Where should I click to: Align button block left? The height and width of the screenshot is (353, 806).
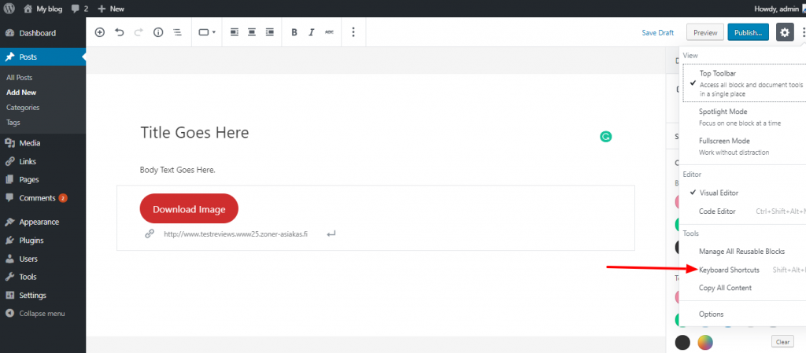tap(235, 32)
